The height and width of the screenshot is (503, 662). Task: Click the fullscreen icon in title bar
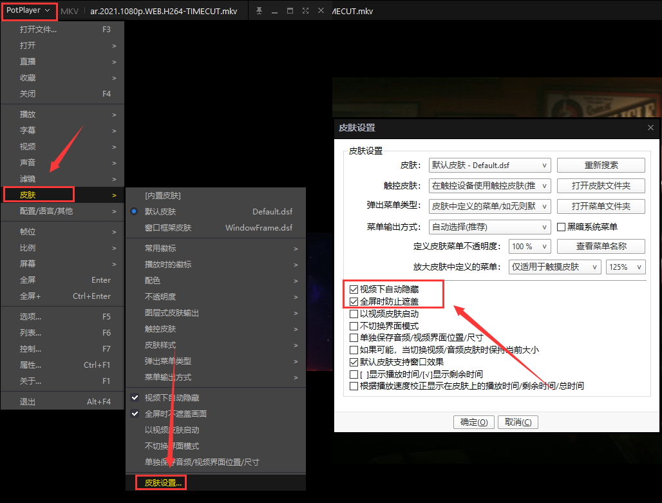[305, 11]
